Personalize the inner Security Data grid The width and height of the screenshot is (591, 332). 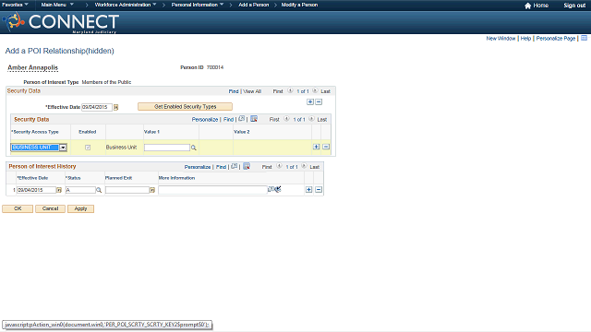[x=205, y=119]
